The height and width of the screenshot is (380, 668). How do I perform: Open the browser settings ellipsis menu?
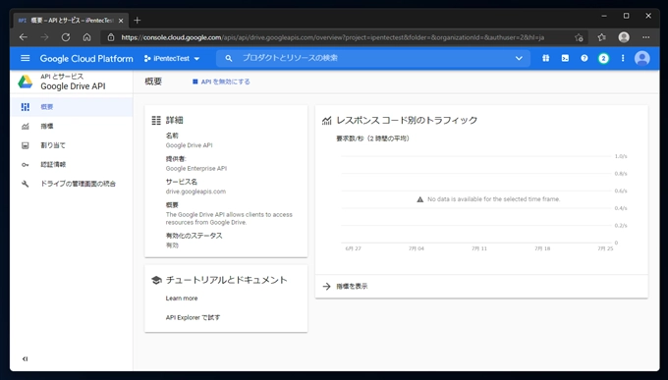(645, 37)
